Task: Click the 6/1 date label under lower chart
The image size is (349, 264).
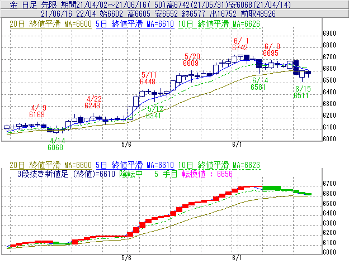Action: 237,258
